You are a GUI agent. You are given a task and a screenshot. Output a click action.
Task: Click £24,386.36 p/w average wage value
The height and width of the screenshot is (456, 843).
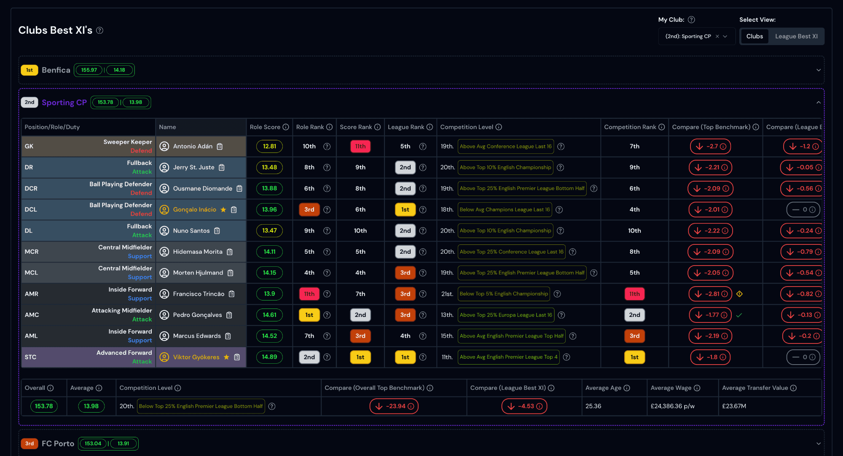[x=673, y=406]
